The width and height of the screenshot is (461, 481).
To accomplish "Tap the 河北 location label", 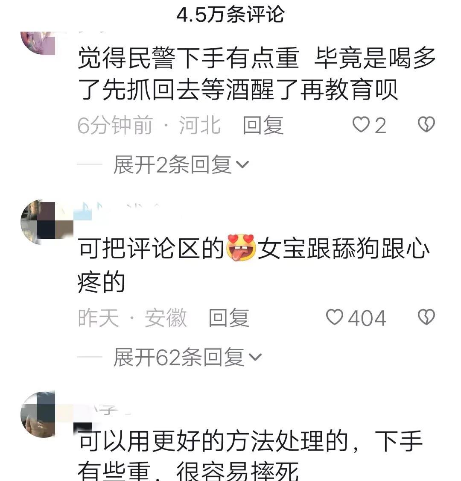I will point(200,125).
